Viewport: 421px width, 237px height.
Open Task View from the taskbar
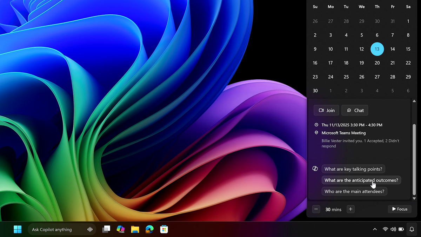click(x=106, y=229)
